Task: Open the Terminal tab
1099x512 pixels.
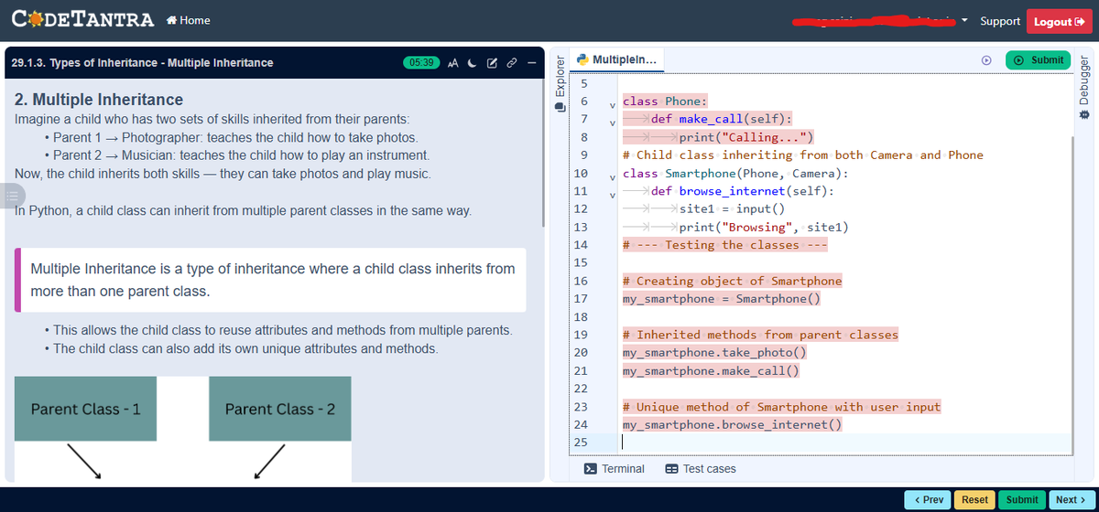Action: pyautogui.click(x=615, y=469)
